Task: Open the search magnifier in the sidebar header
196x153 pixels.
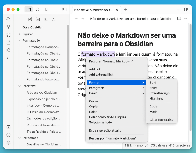Action: (38, 9)
